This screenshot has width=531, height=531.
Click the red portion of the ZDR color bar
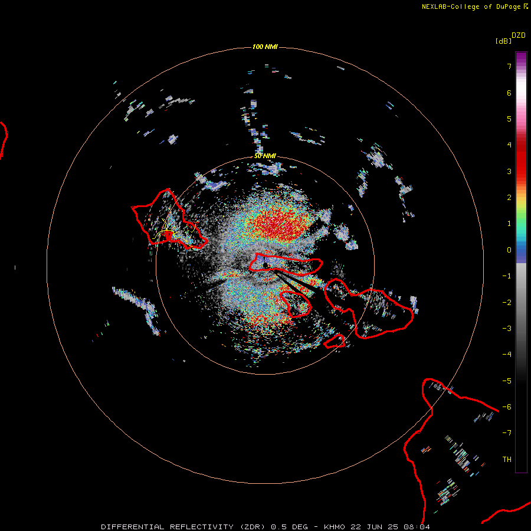click(x=521, y=159)
